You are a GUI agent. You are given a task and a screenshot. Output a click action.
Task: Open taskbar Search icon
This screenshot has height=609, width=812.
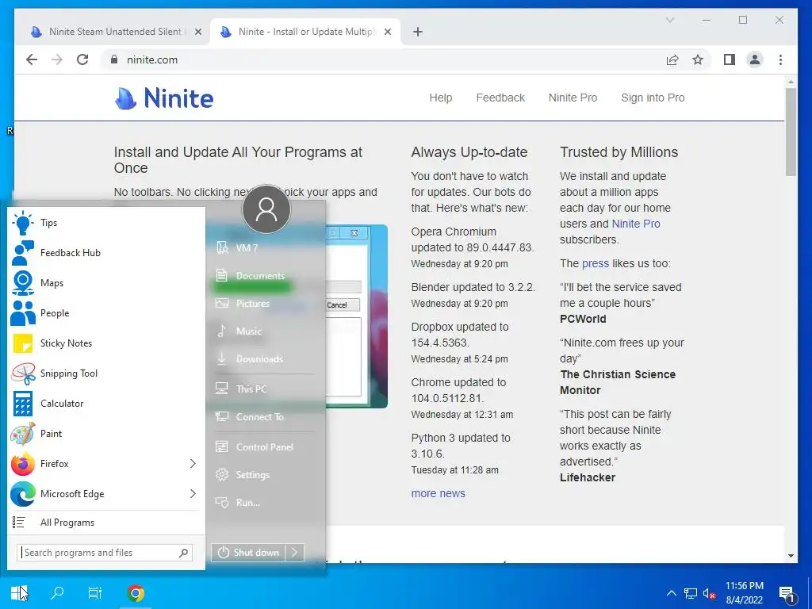[x=57, y=593]
